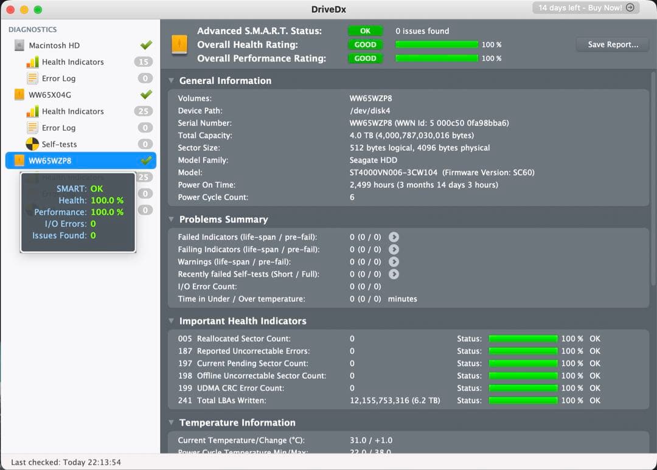The width and height of the screenshot is (657, 470).
Task: Click the Error Log icon under Macintosh HD
Action: (x=32, y=78)
